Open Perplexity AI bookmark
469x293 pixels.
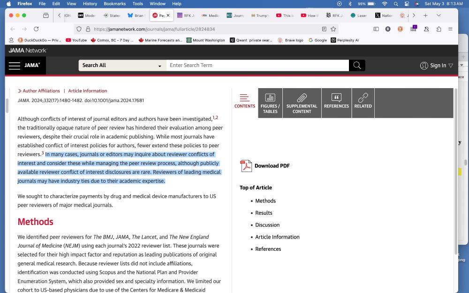click(x=345, y=40)
